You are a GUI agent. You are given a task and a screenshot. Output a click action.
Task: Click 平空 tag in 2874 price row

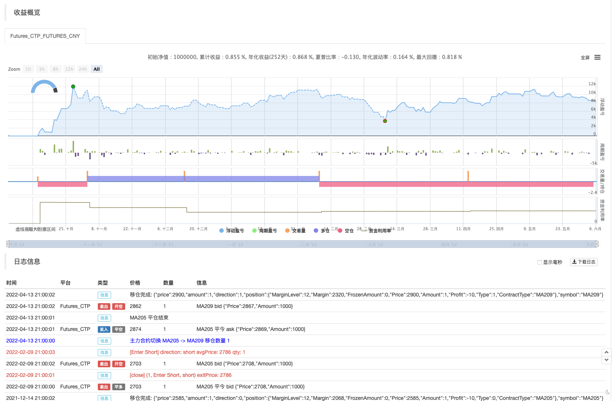point(119,329)
